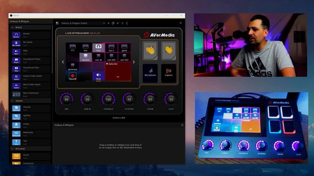Click the add profile plus icon
314x176 pixels.
click(108, 23)
